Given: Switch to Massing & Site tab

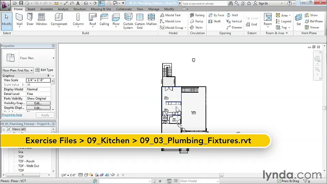Looking at the screenshot, I should pos(101,9).
